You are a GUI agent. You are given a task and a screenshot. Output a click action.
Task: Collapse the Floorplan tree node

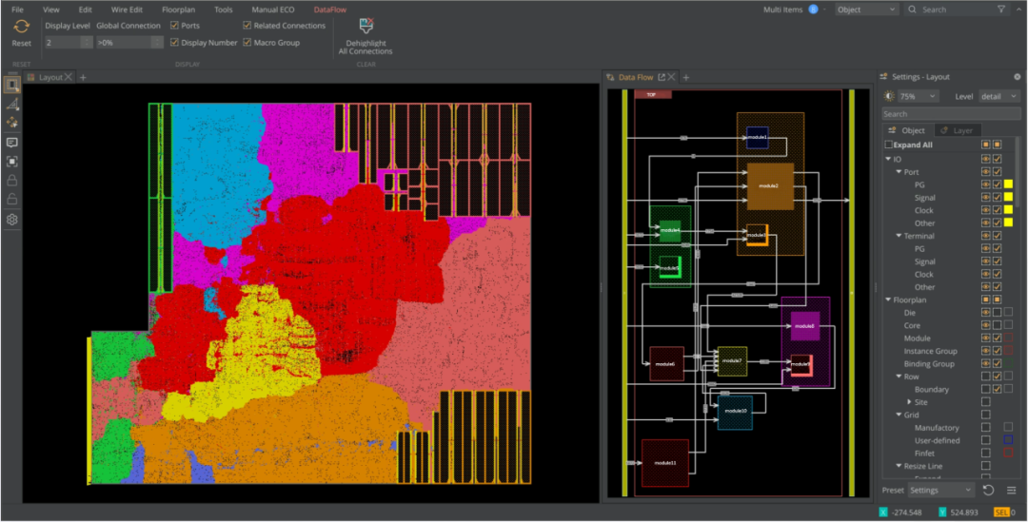[888, 300]
